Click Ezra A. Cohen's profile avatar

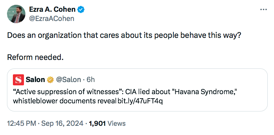tap(16, 14)
